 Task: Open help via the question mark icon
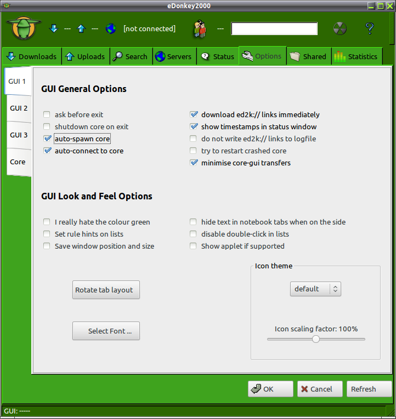(x=370, y=28)
